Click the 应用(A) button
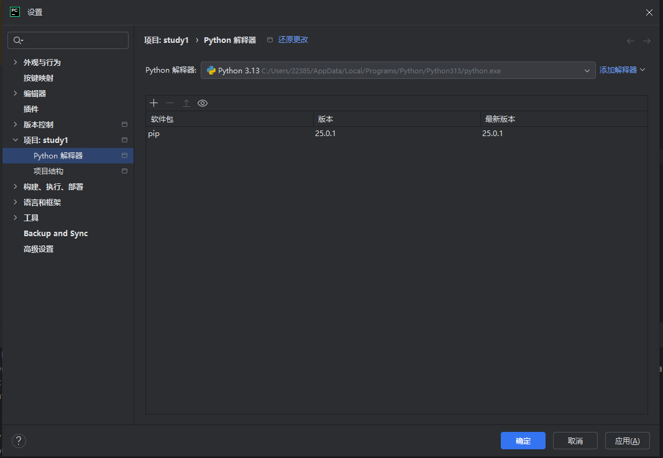This screenshot has width=663, height=458. pyautogui.click(x=627, y=441)
